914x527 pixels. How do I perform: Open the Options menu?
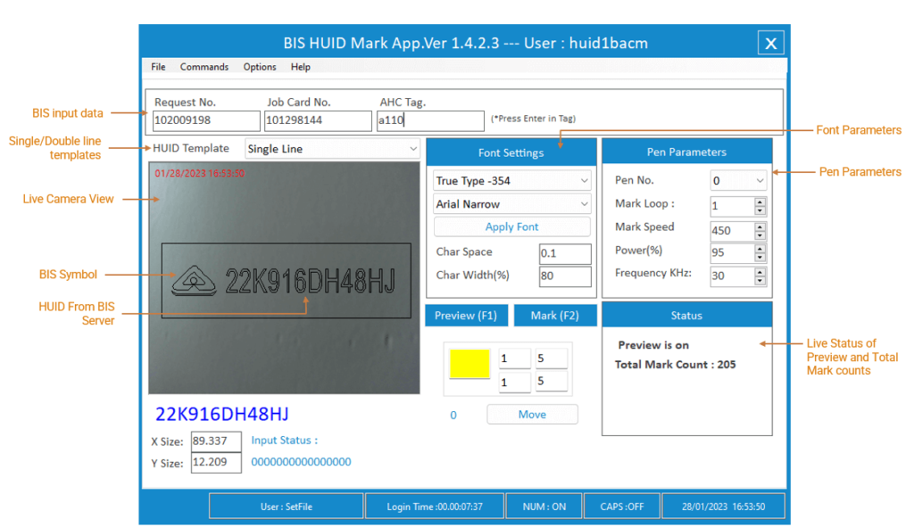260,67
